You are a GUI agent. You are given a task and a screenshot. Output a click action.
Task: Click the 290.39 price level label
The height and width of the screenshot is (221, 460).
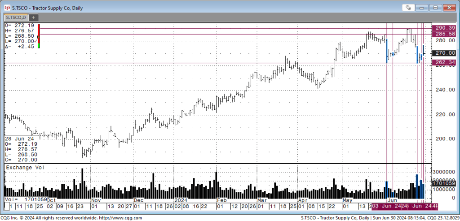[445, 28]
